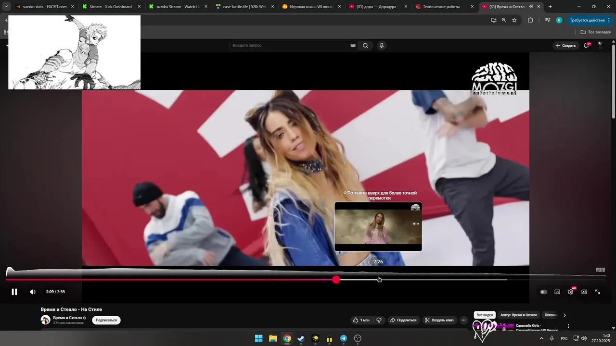
Task: Click the magnifier search button
Action: [365, 46]
